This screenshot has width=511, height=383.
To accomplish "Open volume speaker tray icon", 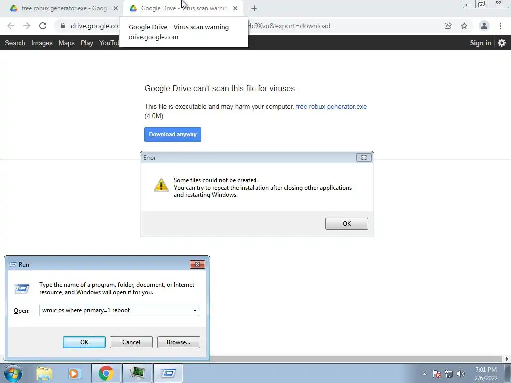I will pos(461,374).
